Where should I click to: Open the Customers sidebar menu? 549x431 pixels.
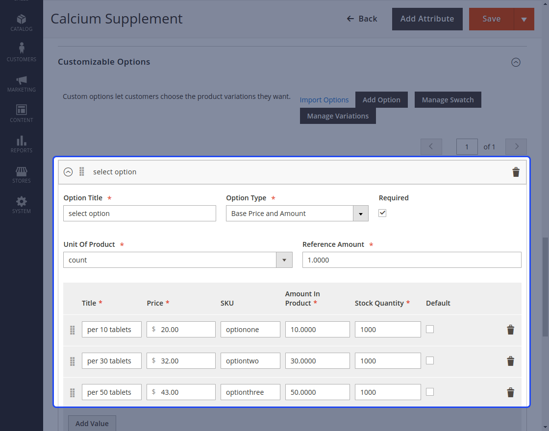click(22, 52)
